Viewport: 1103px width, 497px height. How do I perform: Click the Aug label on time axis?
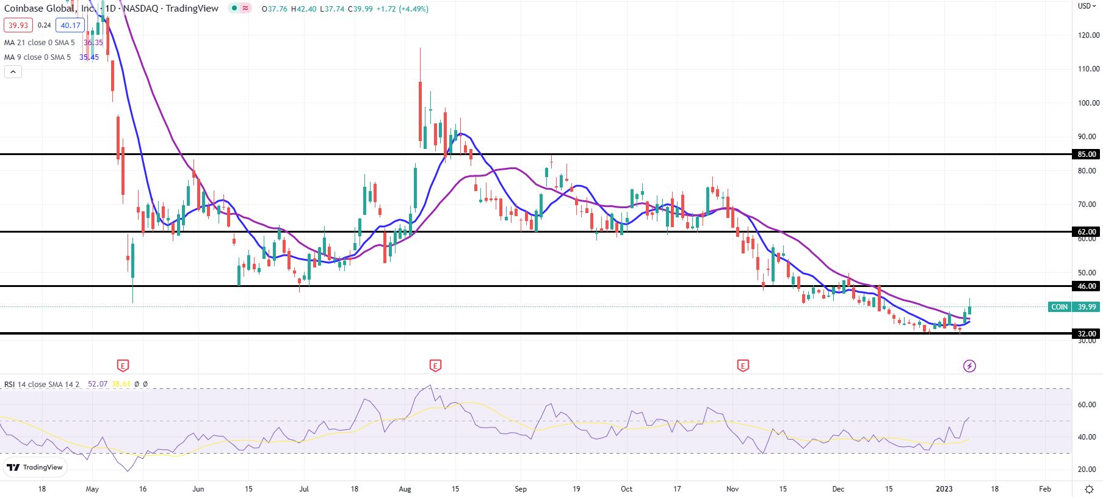click(405, 489)
